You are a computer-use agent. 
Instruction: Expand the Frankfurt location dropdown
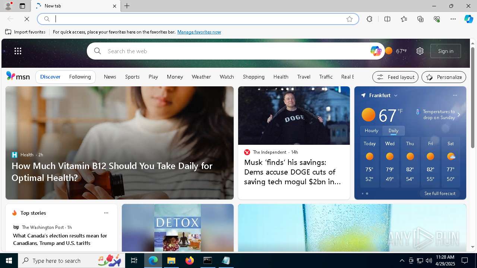click(x=396, y=96)
